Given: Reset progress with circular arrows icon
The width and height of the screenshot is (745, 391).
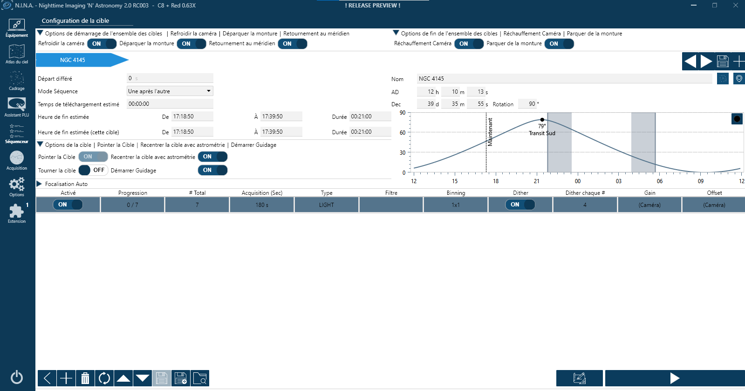Looking at the screenshot, I should point(104,378).
